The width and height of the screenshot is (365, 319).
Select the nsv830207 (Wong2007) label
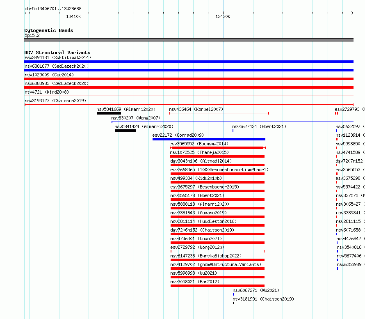tap(136, 118)
